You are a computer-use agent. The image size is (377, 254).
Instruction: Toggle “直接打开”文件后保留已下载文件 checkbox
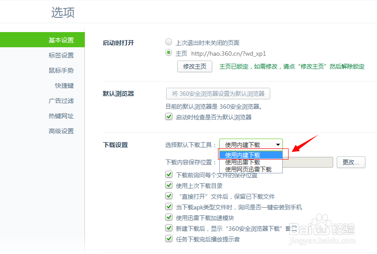[x=169, y=196]
